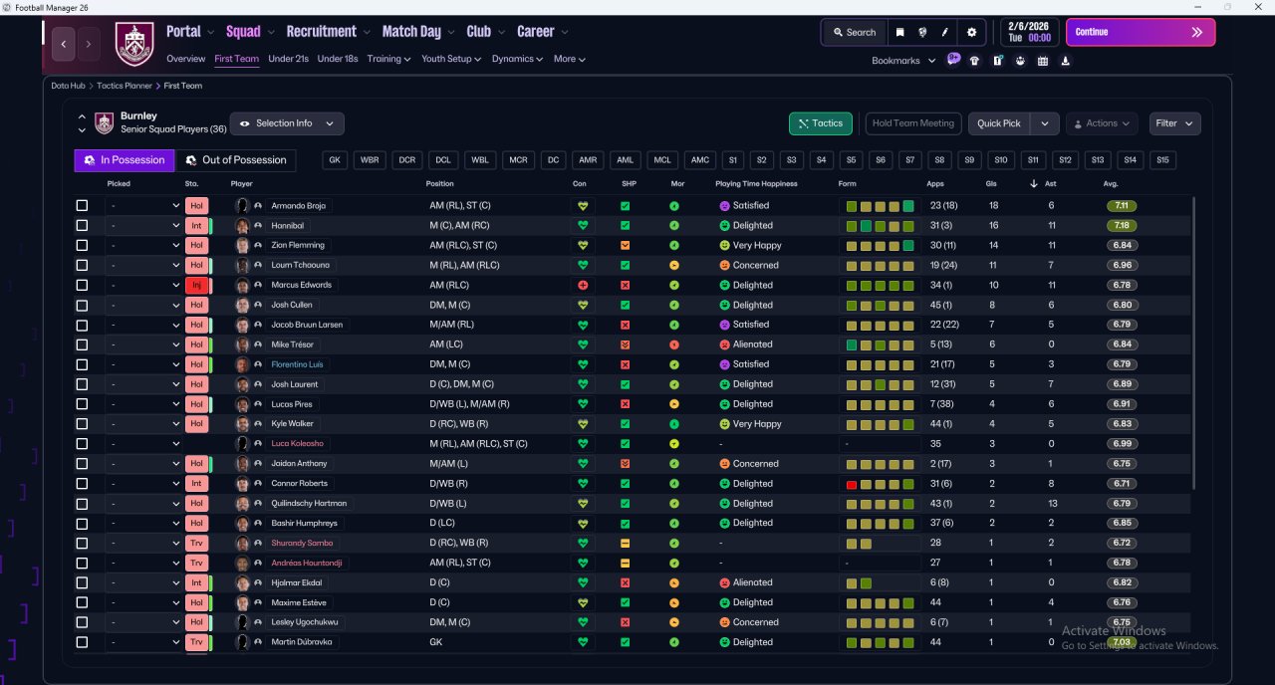Click the back navigation arrow
Image resolution: width=1275 pixels, height=685 pixels.
[64, 44]
